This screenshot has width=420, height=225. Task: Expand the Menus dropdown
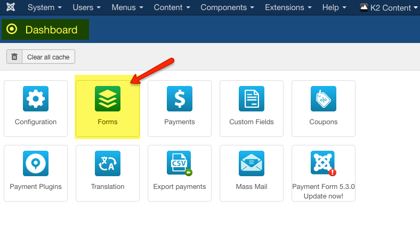pyautogui.click(x=127, y=7)
